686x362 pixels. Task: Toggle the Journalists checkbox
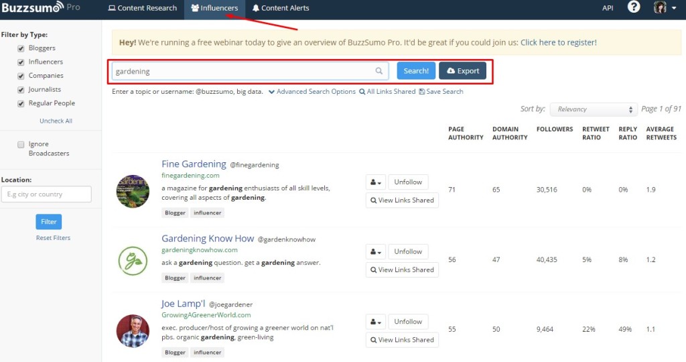(21, 90)
